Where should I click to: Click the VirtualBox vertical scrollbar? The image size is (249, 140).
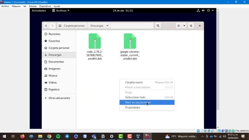point(218,61)
